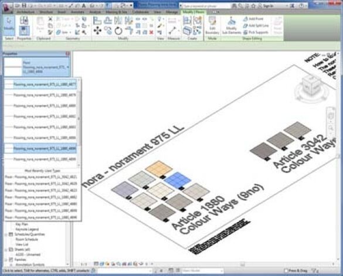Image resolution: width=343 pixels, height=276 pixels.
Task: Select the Trim/Extend to Corner tool
Action: (x=129, y=30)
